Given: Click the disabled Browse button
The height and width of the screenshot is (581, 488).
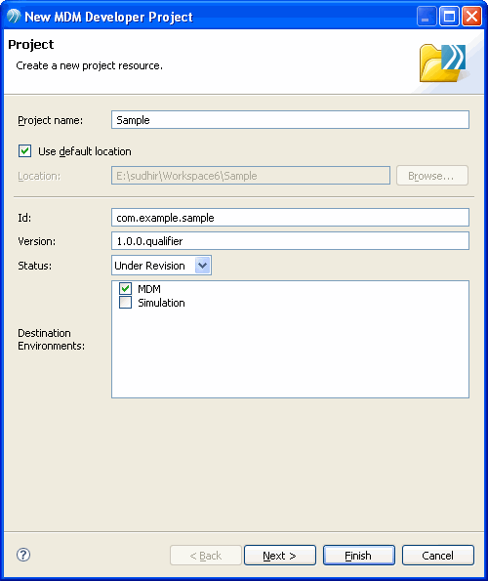Looking at the screenshot, I should click(x=432, y=176).
